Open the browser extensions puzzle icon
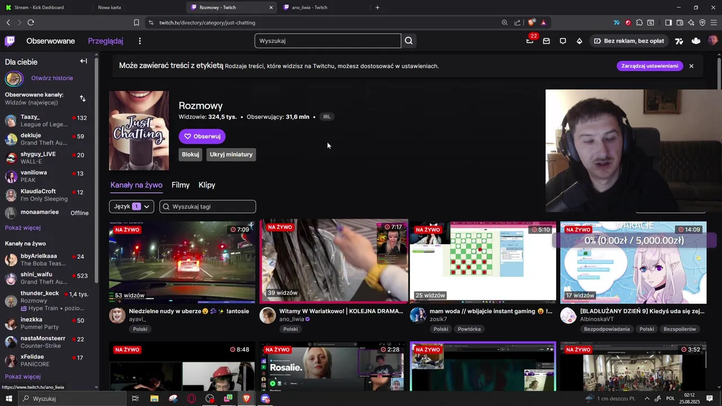The height and width of the screenshot is (406, 722). tap(639, 23)
